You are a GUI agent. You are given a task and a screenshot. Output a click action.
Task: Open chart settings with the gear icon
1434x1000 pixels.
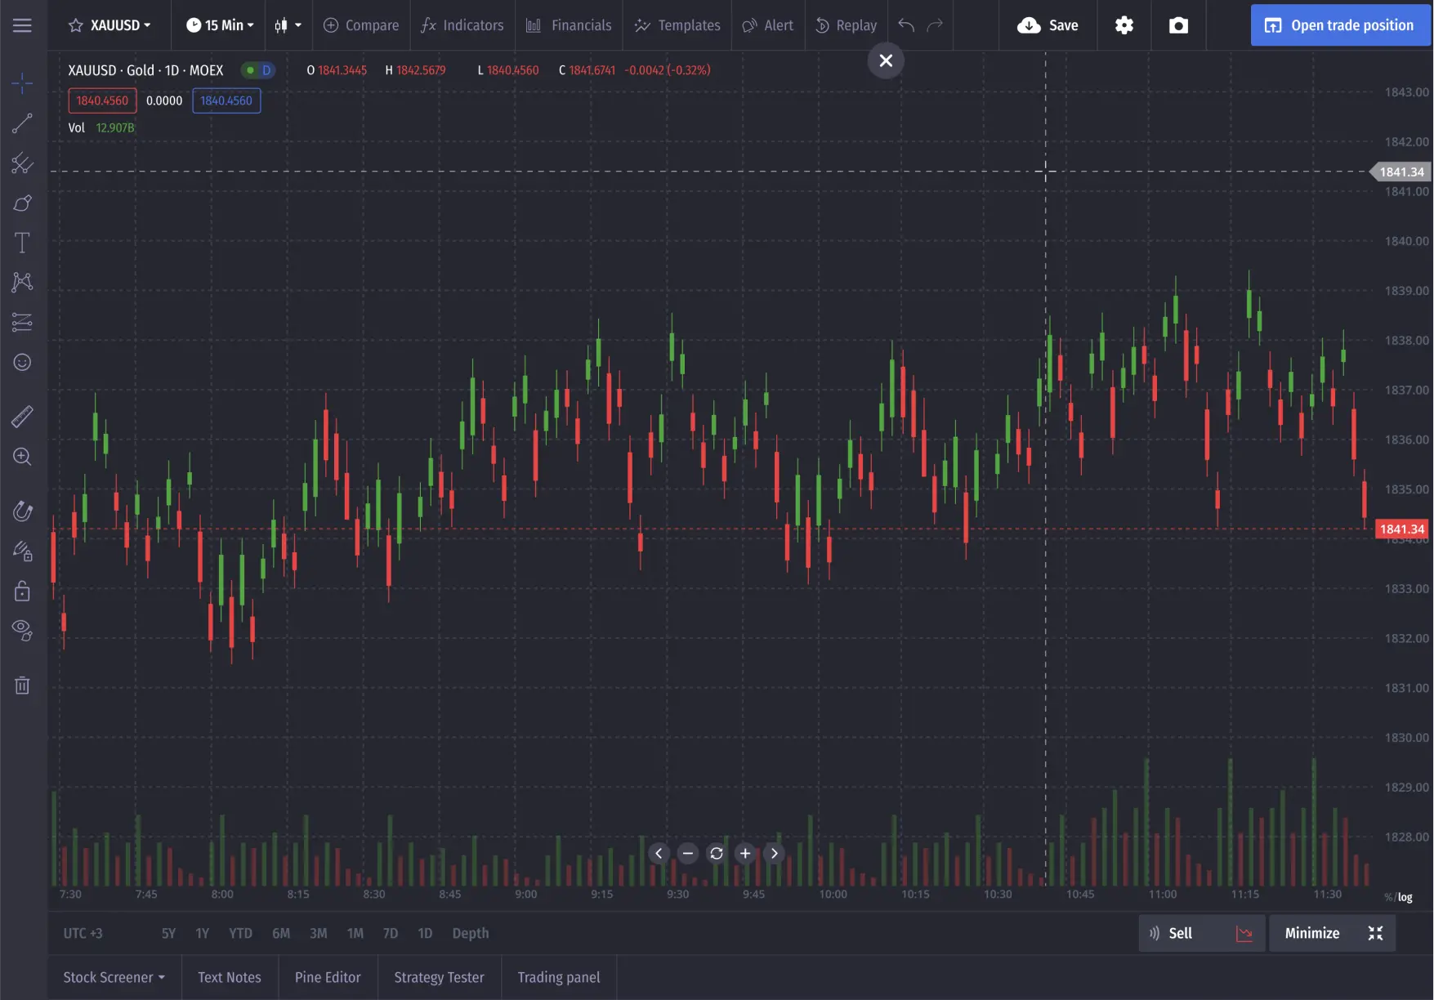click(1124, 25)
